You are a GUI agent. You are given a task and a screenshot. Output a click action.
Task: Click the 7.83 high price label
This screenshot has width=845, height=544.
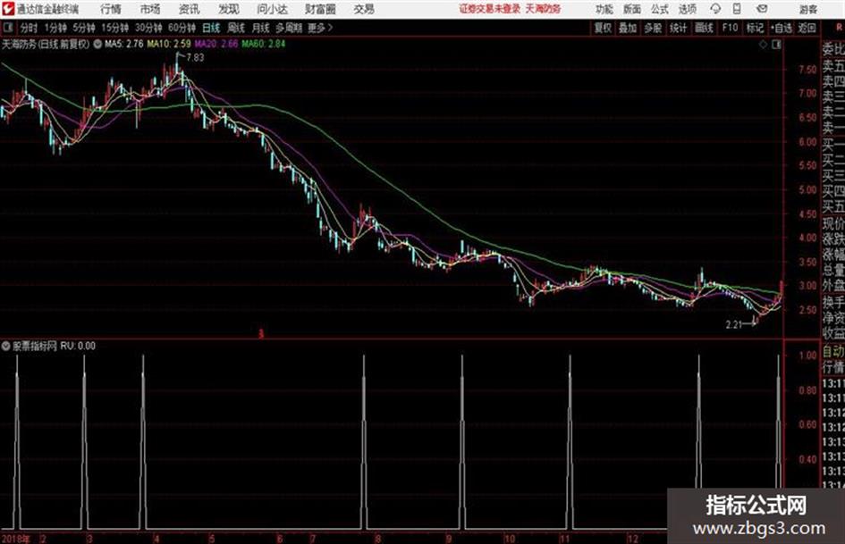pos(195,58)
